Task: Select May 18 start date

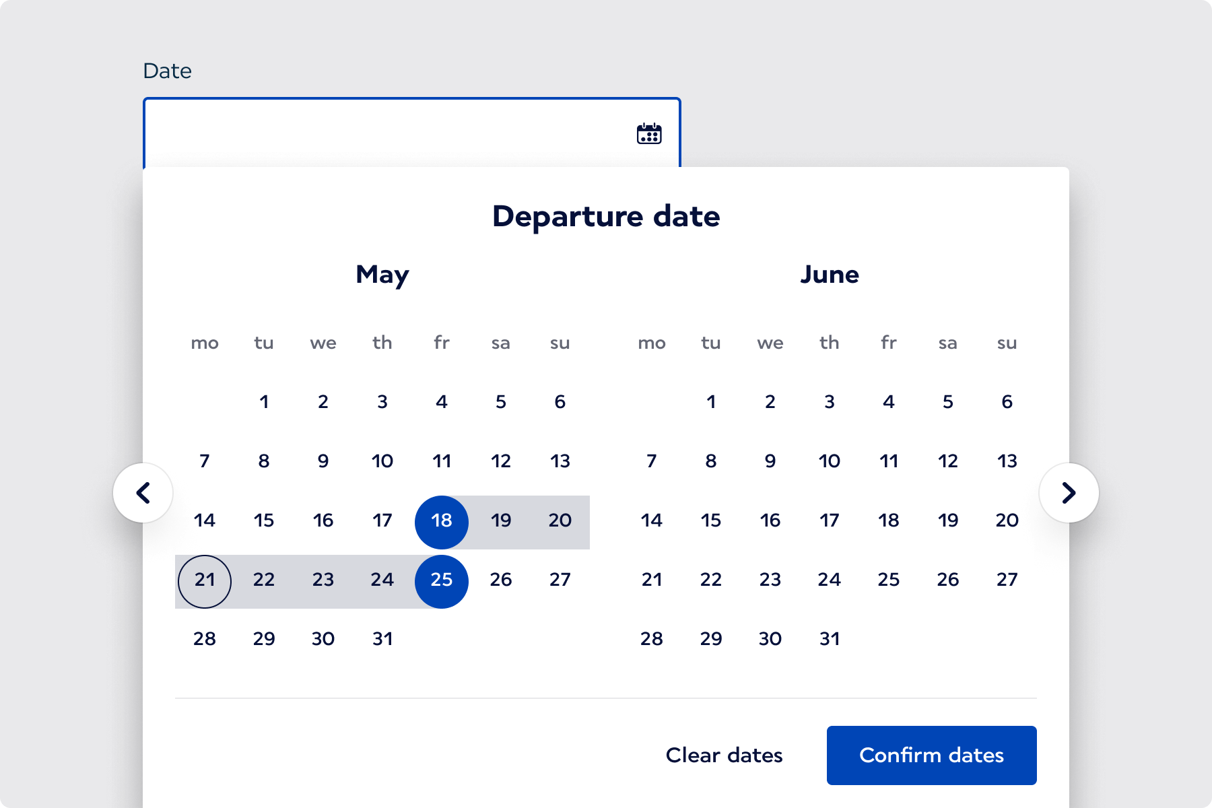Action: [442, 520]
